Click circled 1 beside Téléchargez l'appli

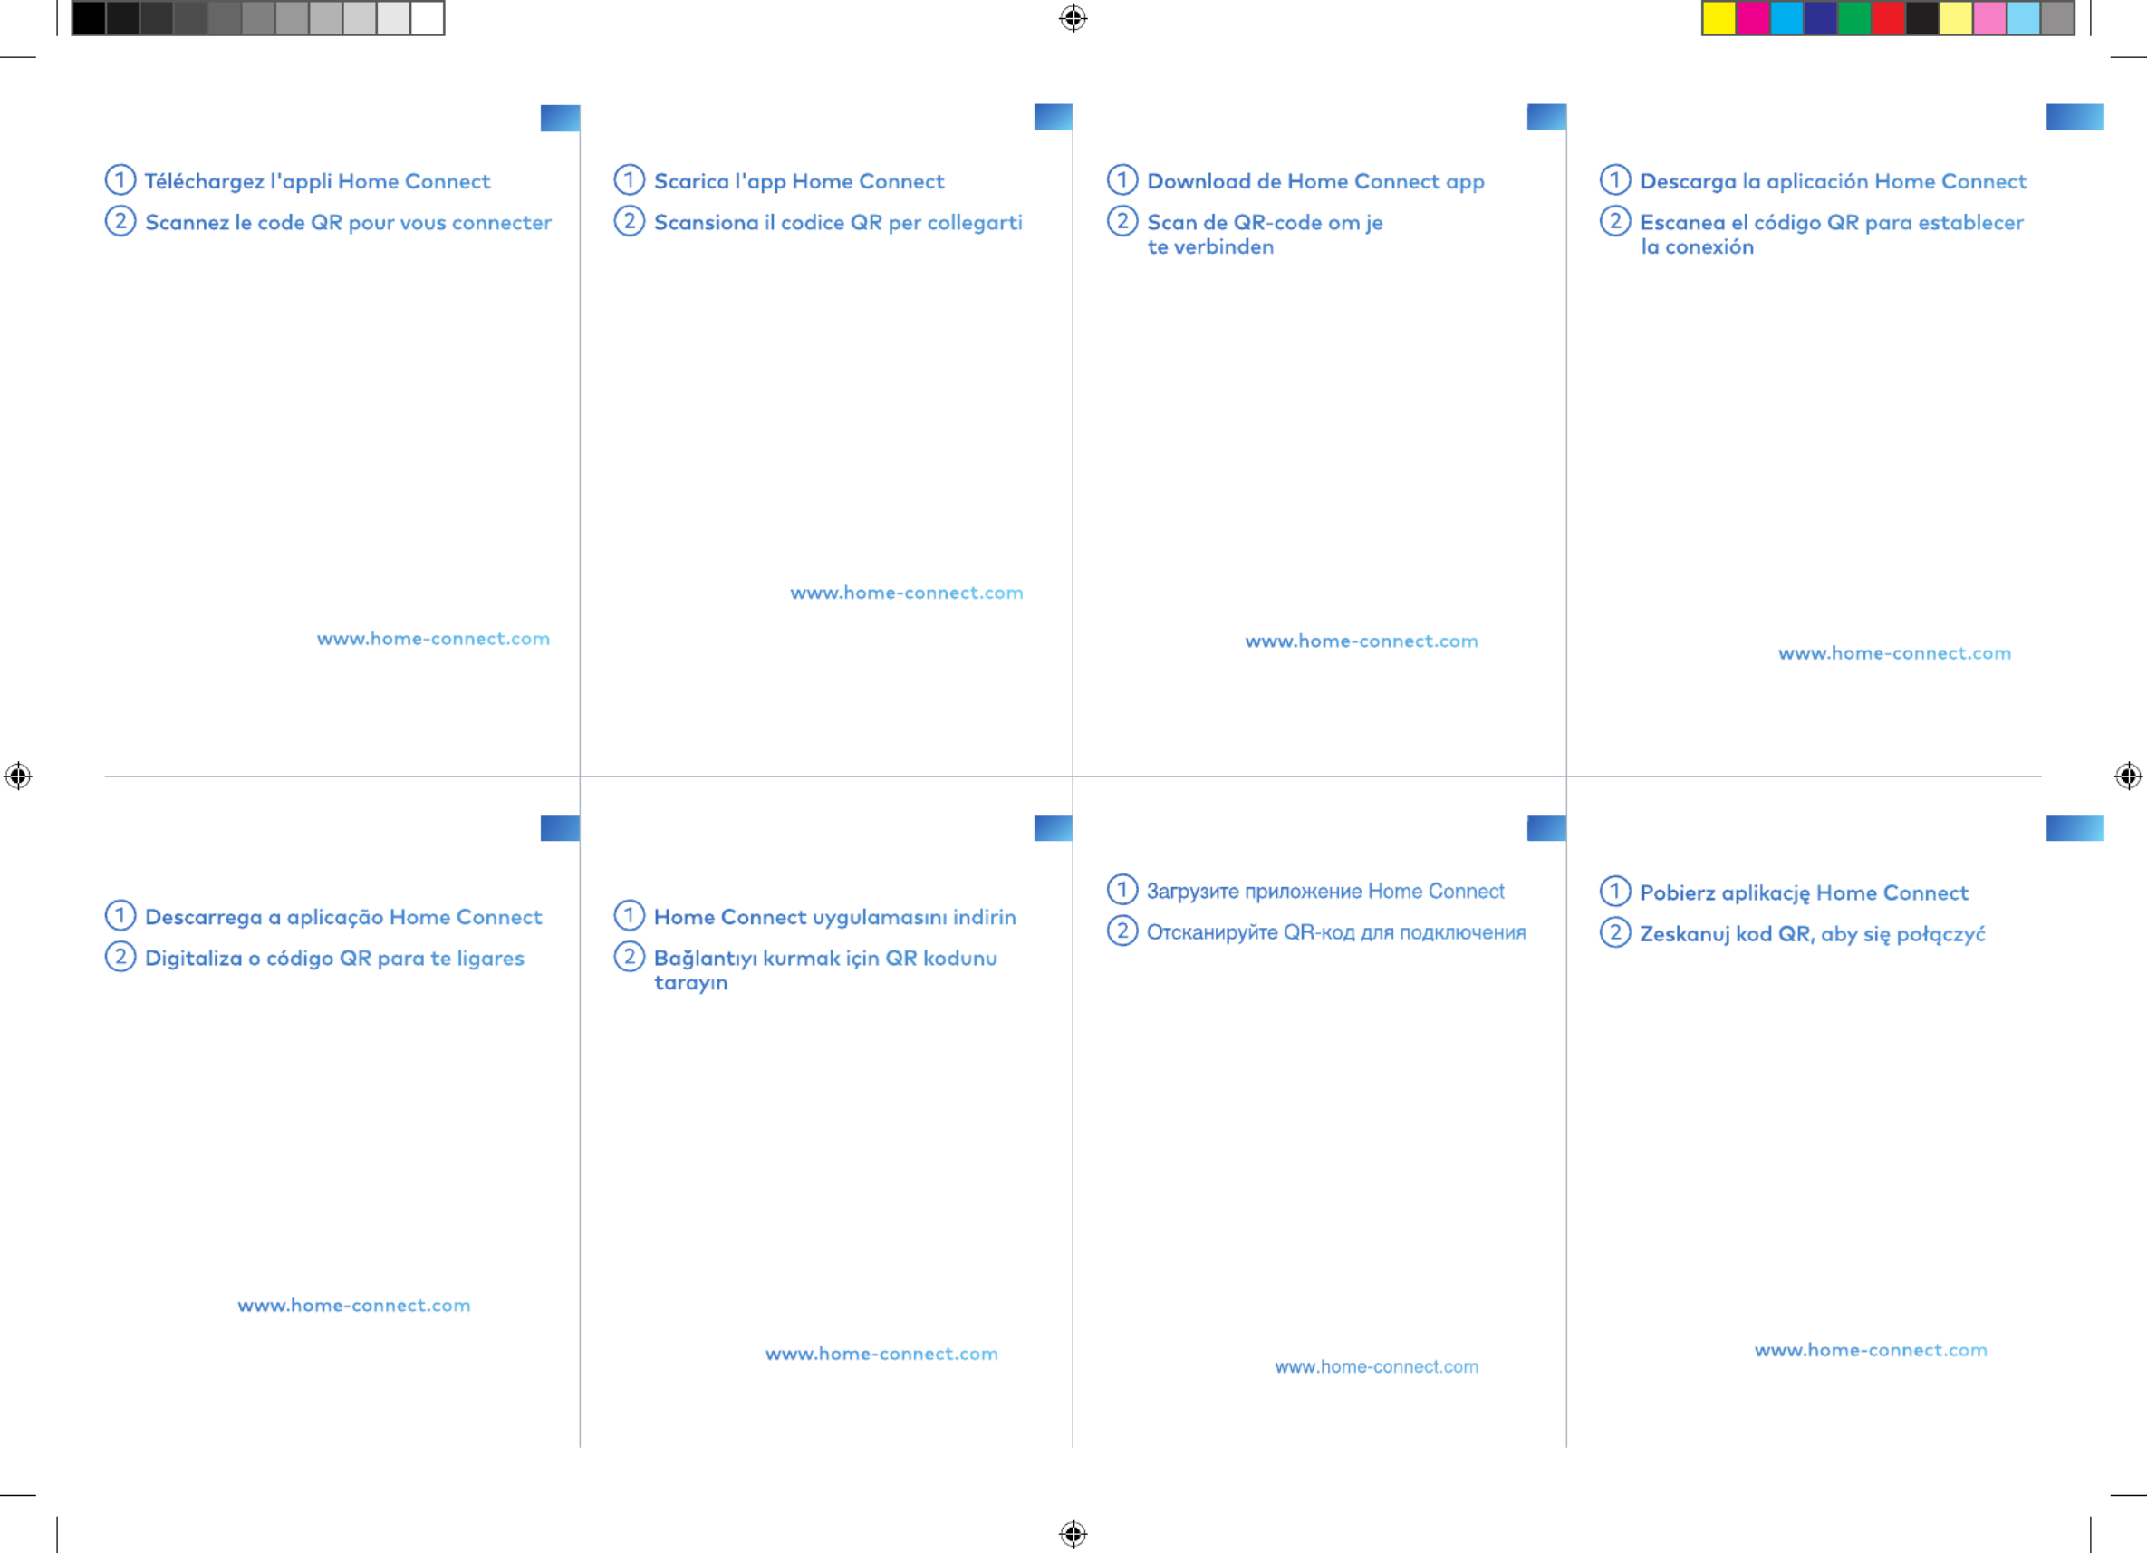(120, 179)
